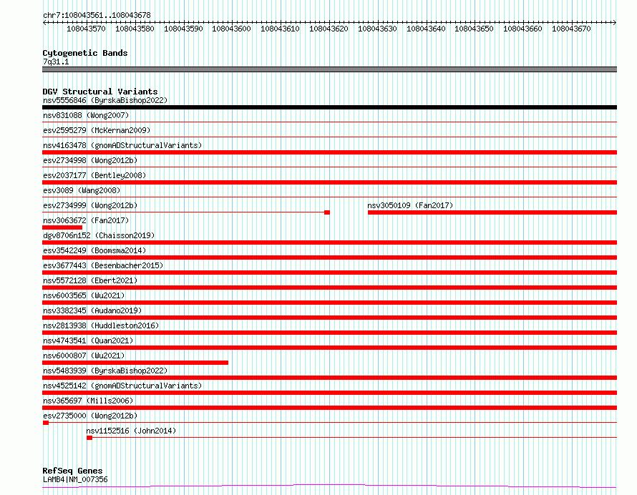Open variant nsv5572128 (Ebert2021)
The width and height of the screenshot is (637, 495).
(x=90, y=280)
